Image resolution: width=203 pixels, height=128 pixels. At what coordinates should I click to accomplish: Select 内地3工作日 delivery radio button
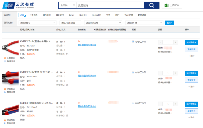coord(133,41)
